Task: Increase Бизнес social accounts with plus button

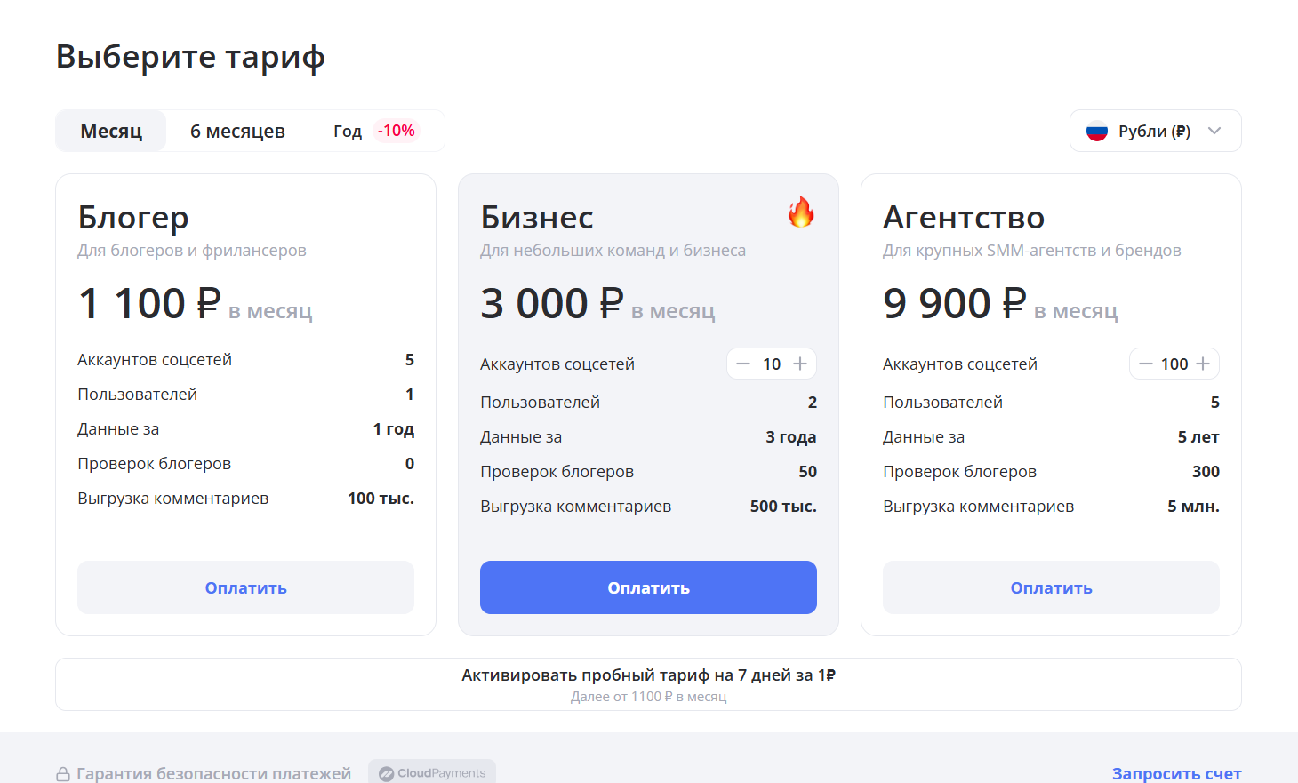Action: click(799, 364)
